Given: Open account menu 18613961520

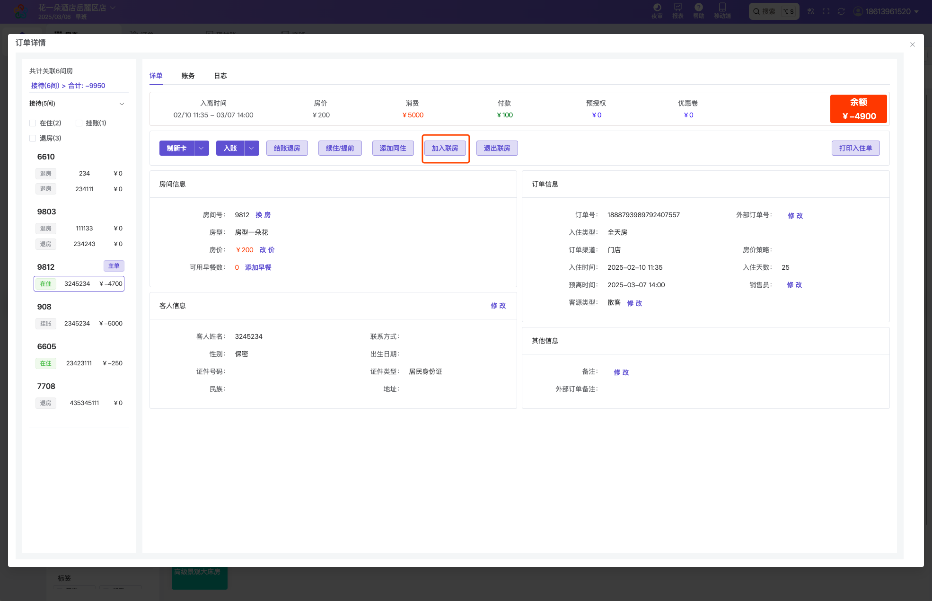Looking at the screenshot, I should tap(886, 11).
